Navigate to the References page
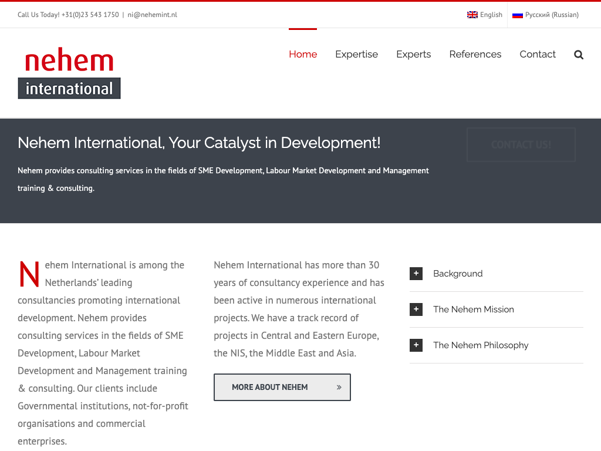Viewport: 601px width, 451px height. click(475, 54)
